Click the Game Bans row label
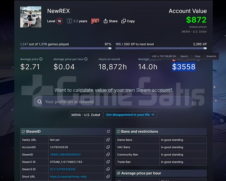This screenshot has height=181, width=226. click(125, 140)
